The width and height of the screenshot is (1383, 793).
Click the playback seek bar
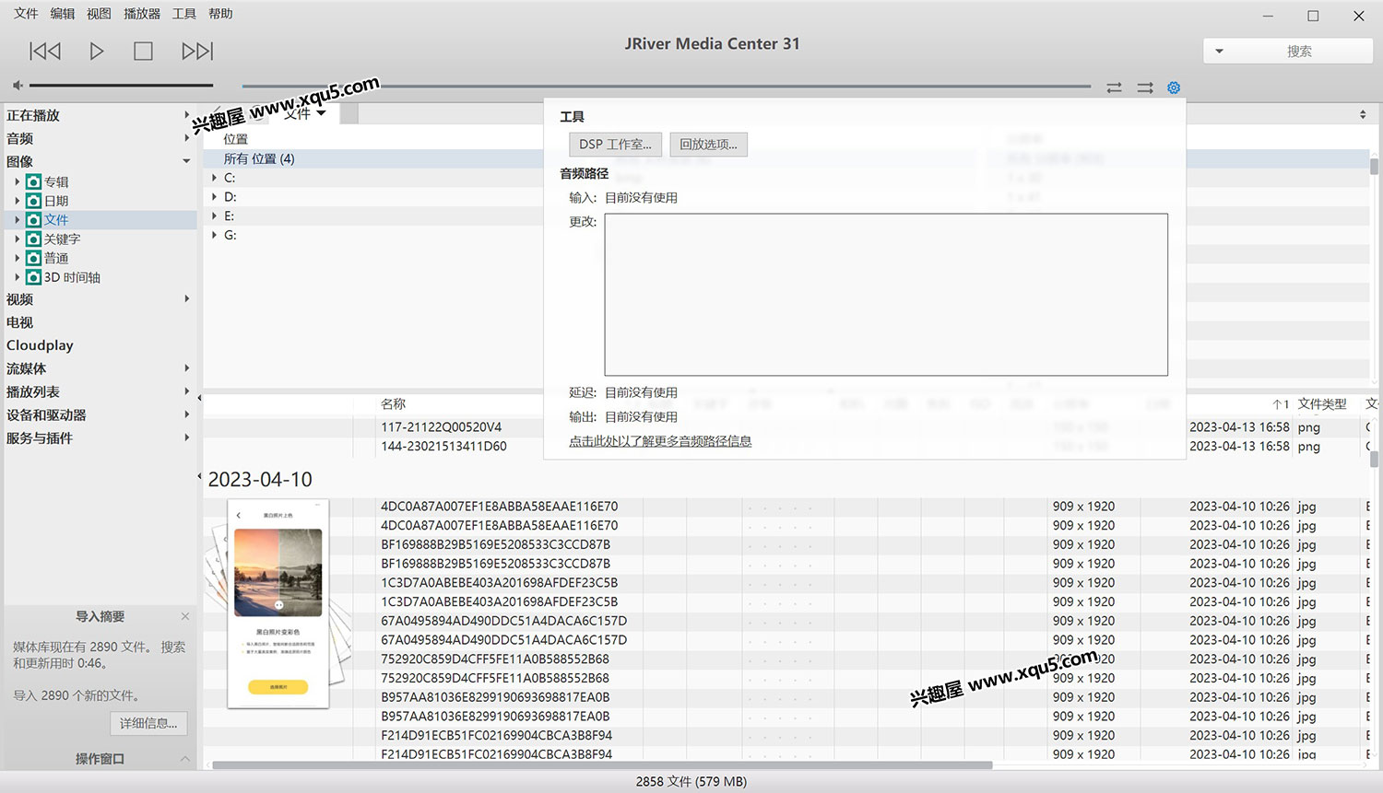pyautogui.click(x=666, y=87)
